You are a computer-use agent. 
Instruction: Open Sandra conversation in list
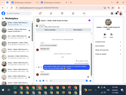coord(16,24)
